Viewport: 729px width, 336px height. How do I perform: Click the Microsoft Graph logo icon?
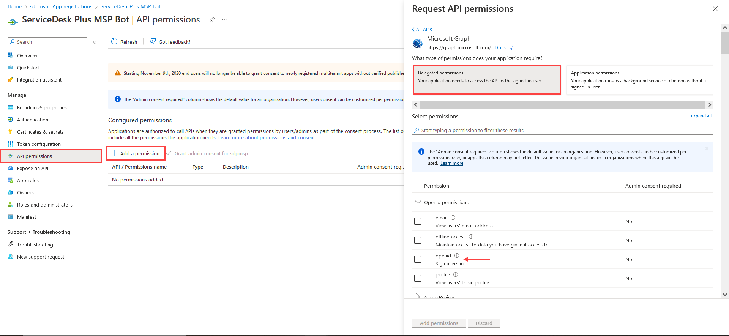pos(418,43)
